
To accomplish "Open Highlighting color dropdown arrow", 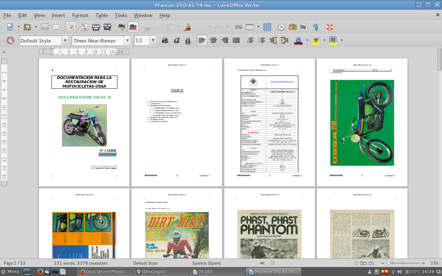I will [x=324, y=40].
